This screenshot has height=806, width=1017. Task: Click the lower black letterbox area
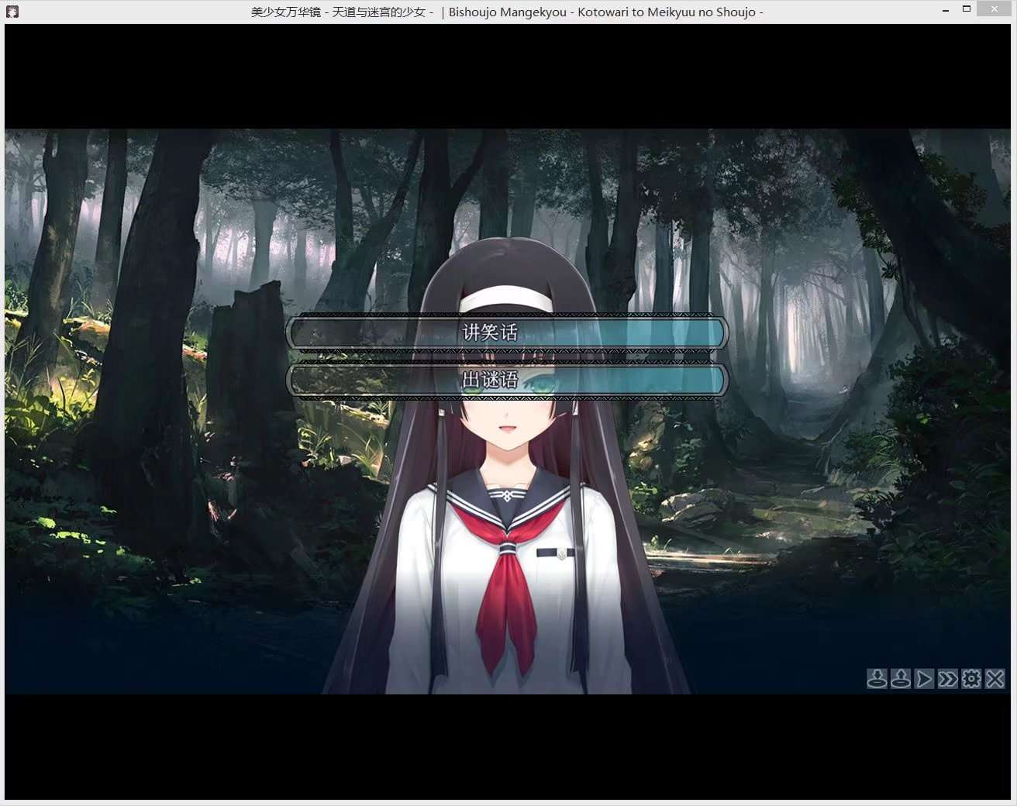[507, 746]
